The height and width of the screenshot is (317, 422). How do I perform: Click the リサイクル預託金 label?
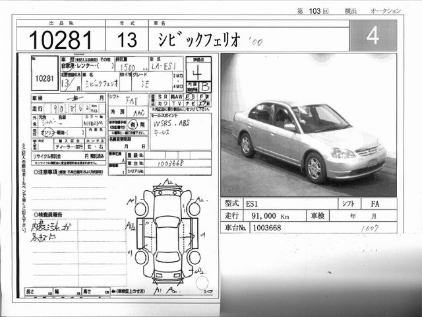click(47, 156)
